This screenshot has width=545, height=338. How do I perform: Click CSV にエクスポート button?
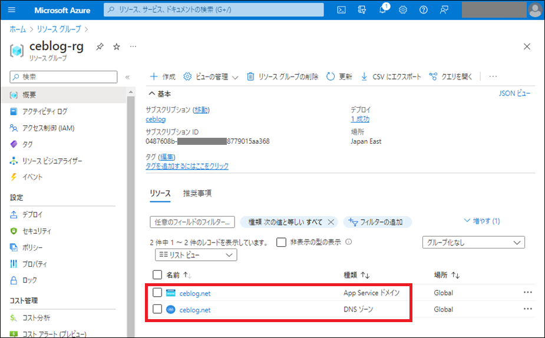[391, 77]
